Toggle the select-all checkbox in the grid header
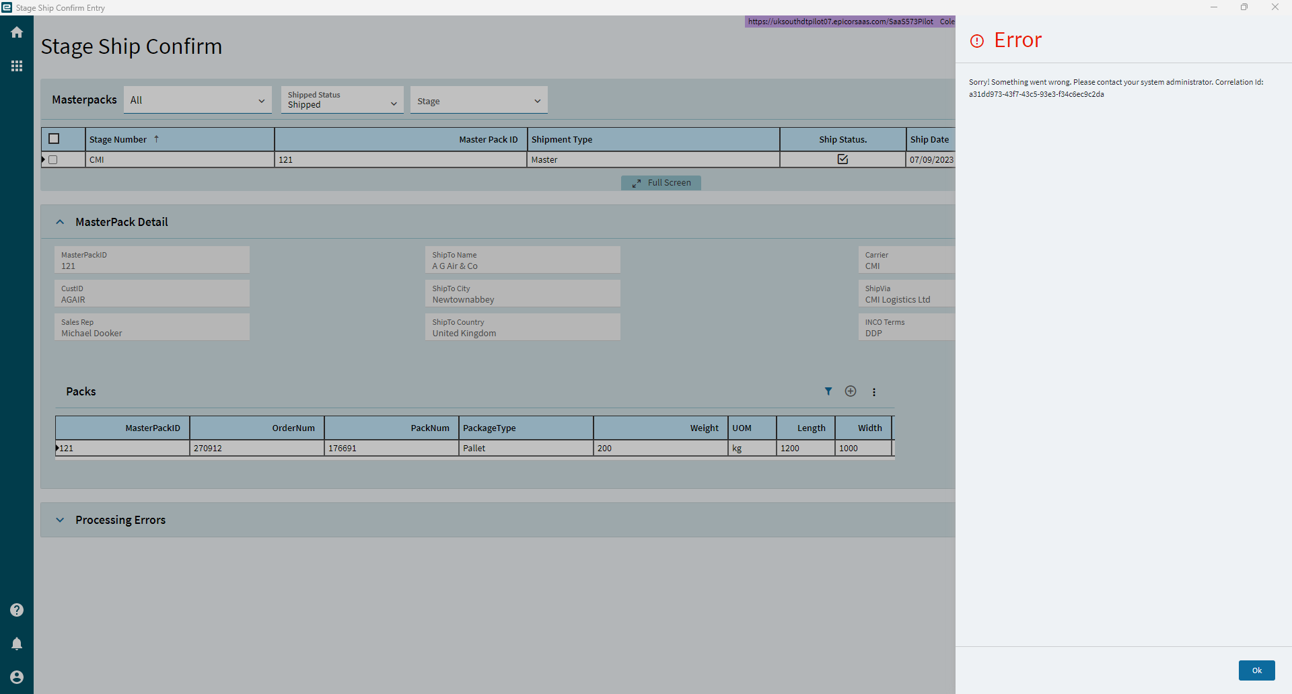The image size is (1292, 694). coord(53,139)
